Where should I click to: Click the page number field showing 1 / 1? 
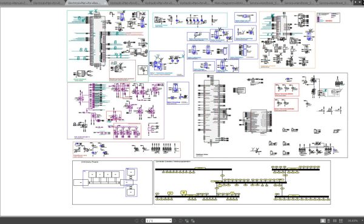(159, 220)
